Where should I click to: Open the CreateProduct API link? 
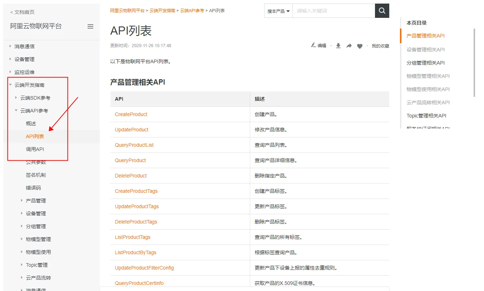131,114
